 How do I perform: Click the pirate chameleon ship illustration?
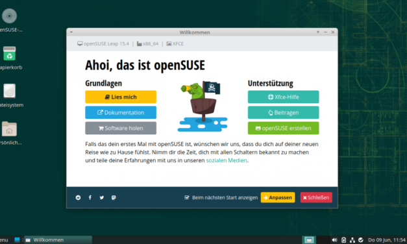pyautogui.click(x=203, y=106)
